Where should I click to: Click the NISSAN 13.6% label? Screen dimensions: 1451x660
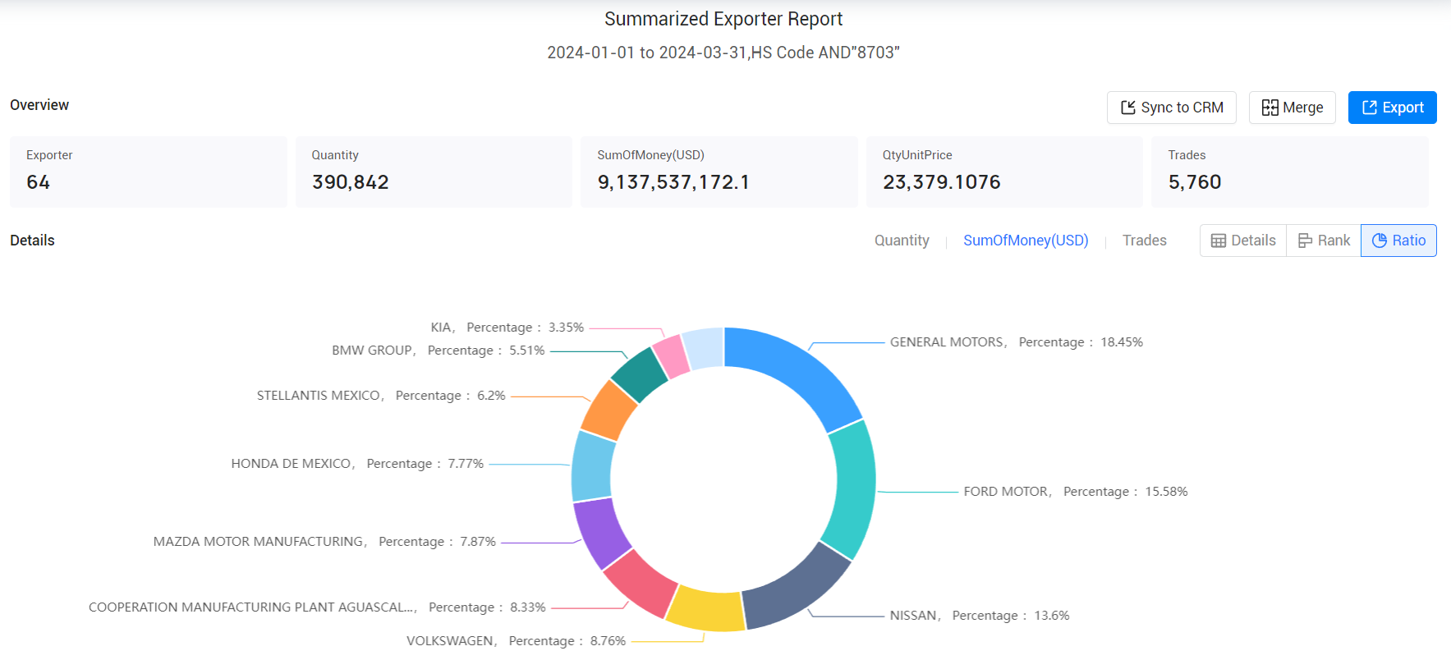pos(980,616)
